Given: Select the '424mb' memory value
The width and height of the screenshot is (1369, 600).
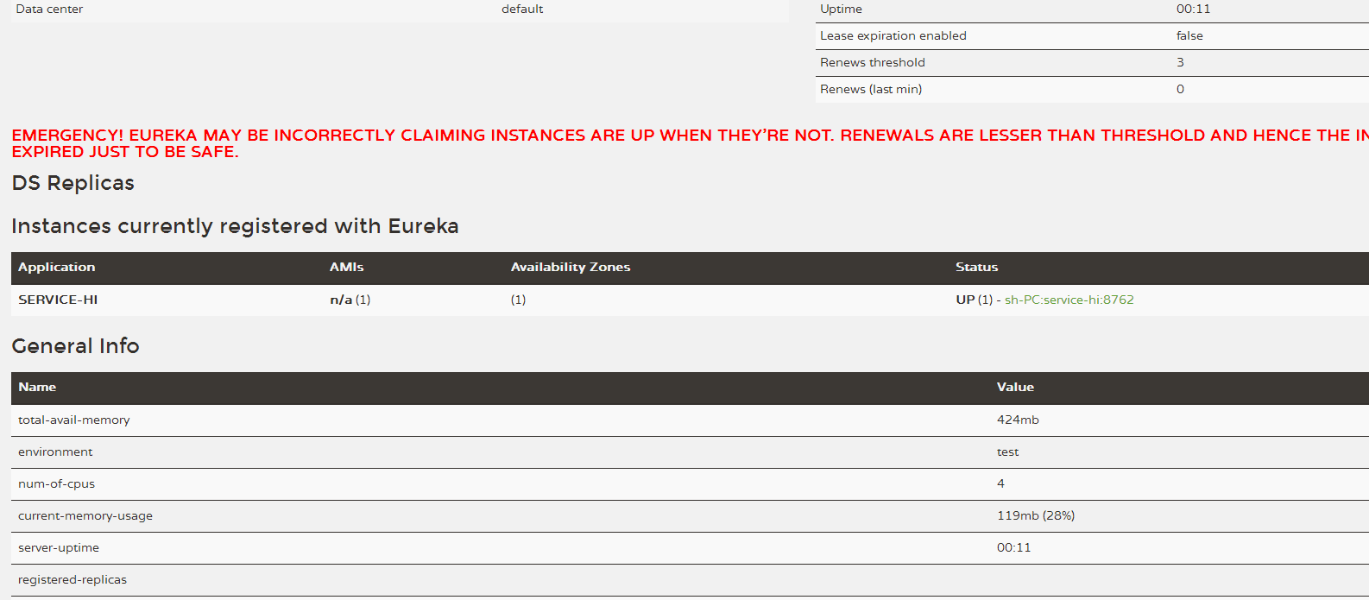Looking at the screenshot, I should 1018,420.
